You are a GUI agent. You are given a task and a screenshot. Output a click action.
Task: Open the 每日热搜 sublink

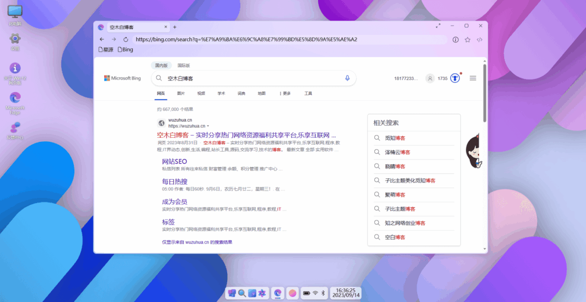(175, 181)
